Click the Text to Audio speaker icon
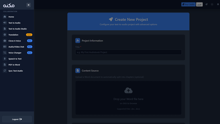Viewport: 220px width, 124px height. (5, 23)
